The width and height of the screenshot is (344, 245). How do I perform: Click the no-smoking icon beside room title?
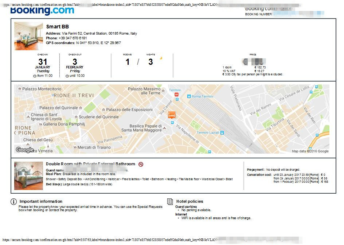[x=141, y=164]
